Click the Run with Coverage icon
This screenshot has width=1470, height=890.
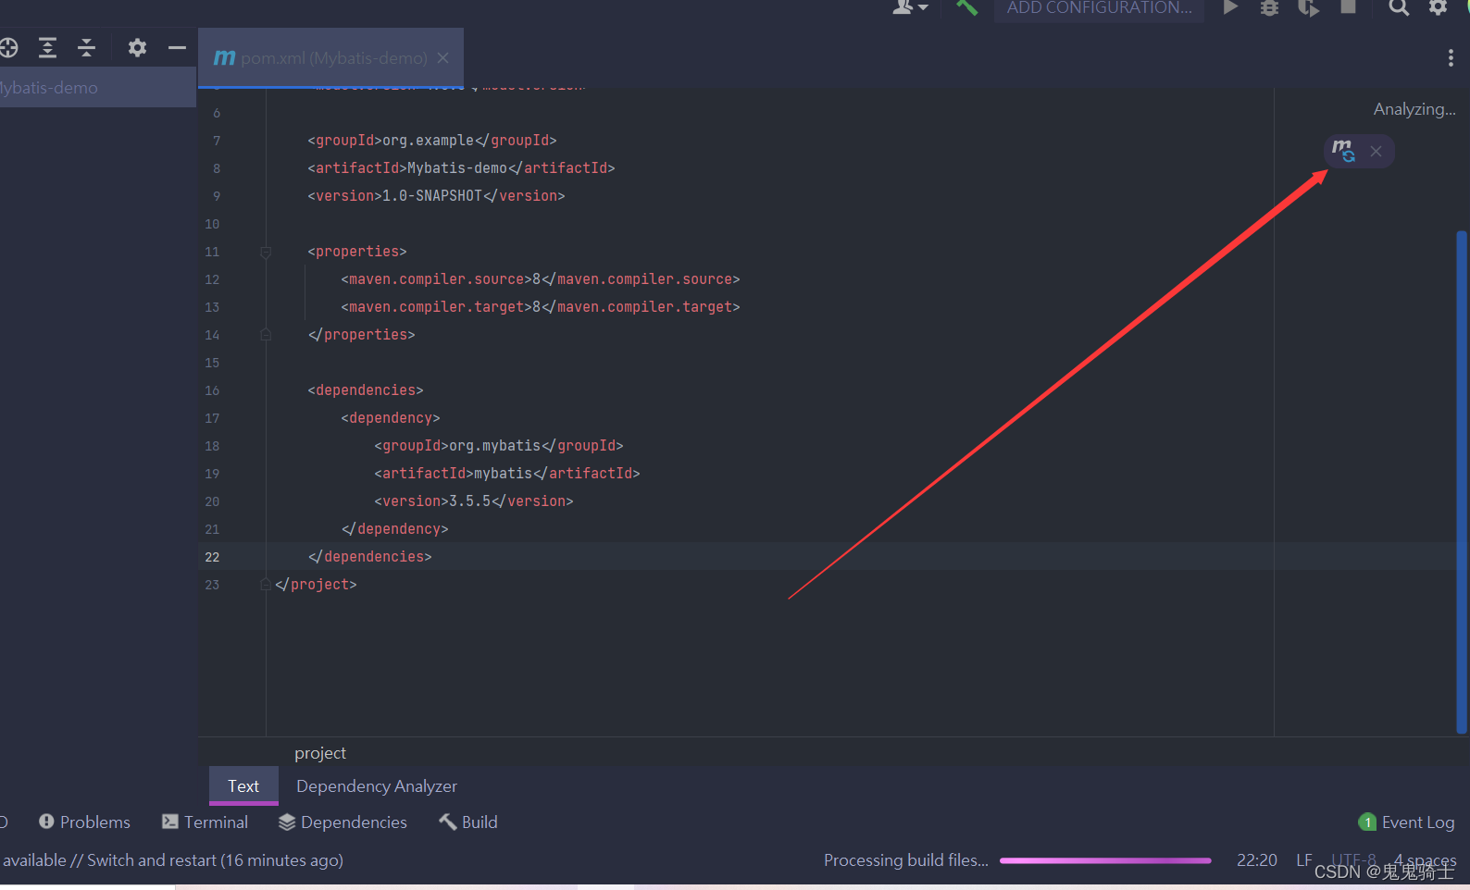click(1308, 7)
